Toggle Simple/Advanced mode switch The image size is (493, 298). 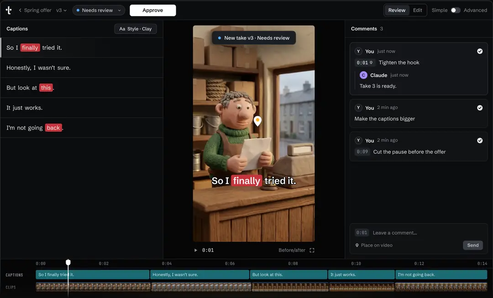[x=455, y=10]
